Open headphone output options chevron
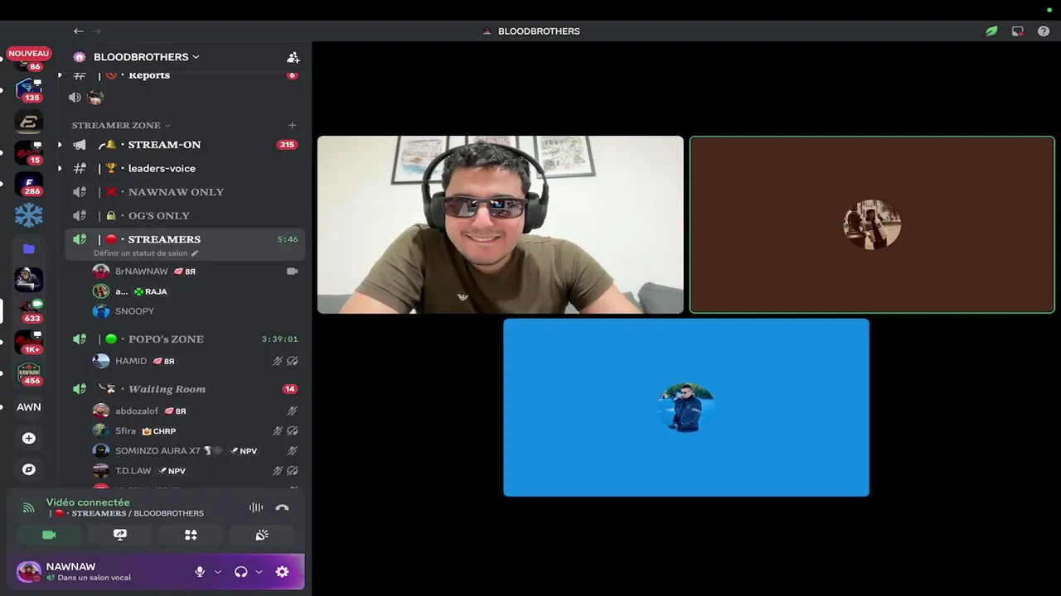Screen dimensions: 1061x596 (x=259, y=572)
